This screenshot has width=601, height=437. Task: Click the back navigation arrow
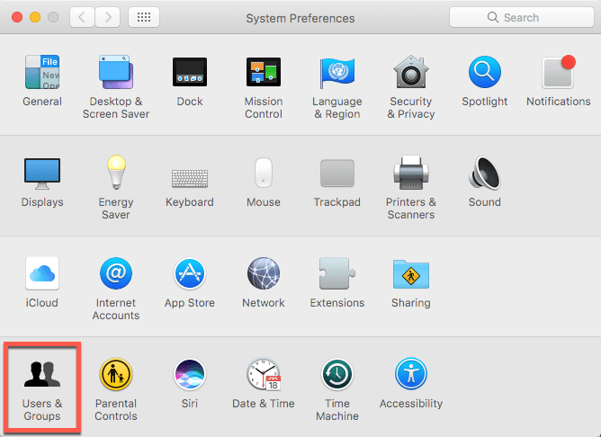83,17
